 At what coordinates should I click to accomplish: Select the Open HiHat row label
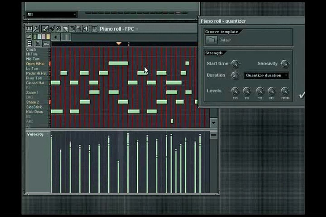point(35,64)
